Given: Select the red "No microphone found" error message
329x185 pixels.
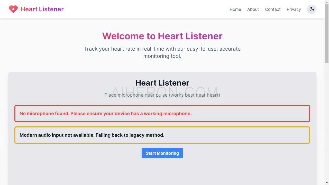Looking at the screenshot, I should [x=106, y=114].
